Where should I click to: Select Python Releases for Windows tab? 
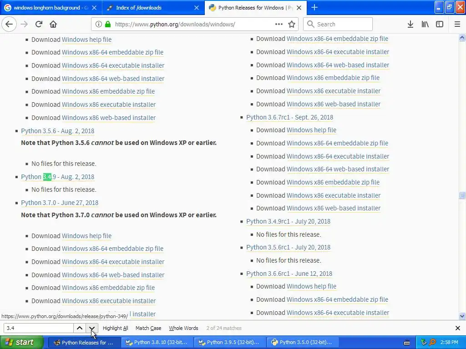click(x=256, y=8)
